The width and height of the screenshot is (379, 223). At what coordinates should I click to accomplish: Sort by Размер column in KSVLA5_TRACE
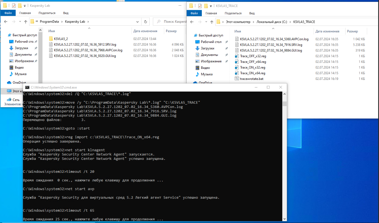click(x=352, y=31)
